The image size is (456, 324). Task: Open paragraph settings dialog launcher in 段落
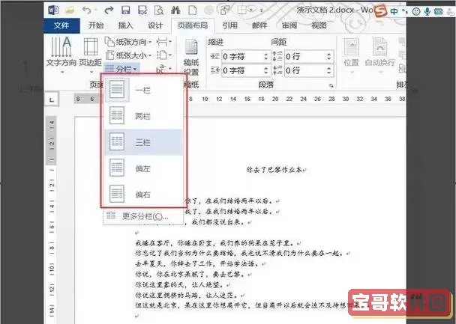(x=331, y=86)
